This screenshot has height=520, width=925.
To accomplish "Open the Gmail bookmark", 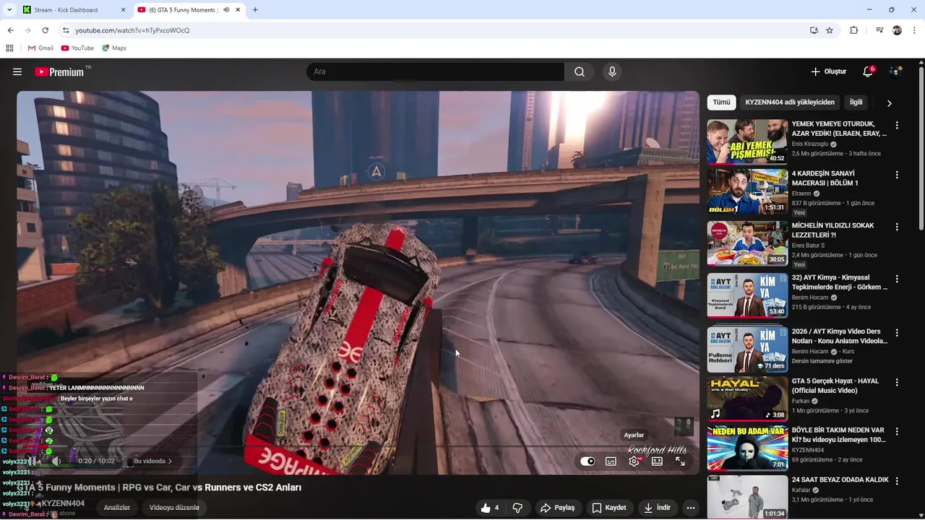I will [x=40, y=48].
